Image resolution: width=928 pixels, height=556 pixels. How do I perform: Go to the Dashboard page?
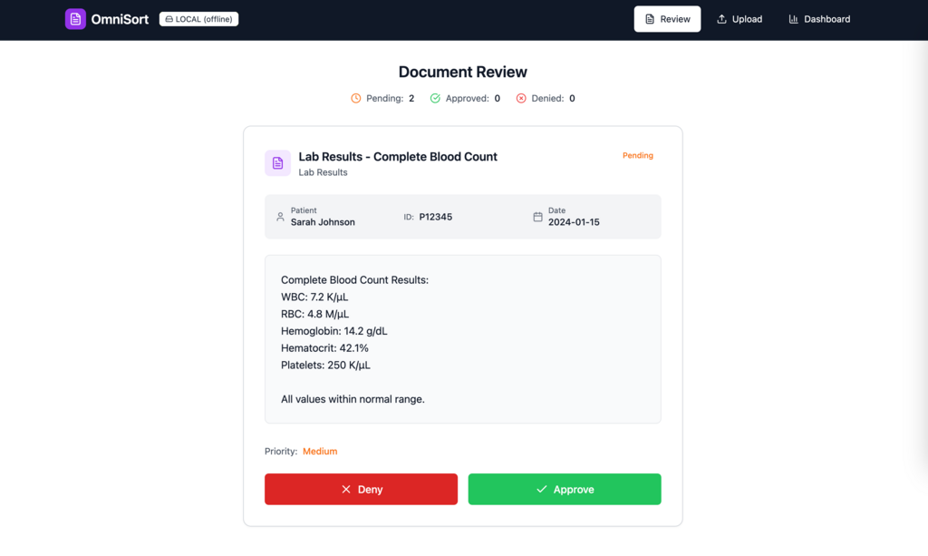(819, 19)
